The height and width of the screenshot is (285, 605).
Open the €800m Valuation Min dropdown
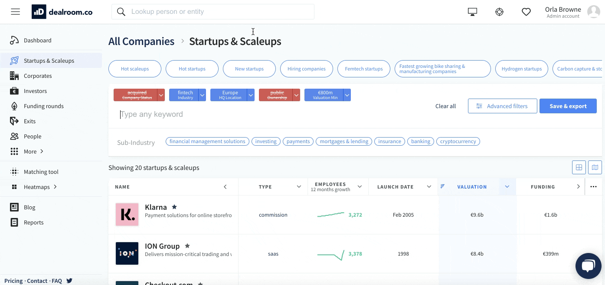[x=347, y=95]
